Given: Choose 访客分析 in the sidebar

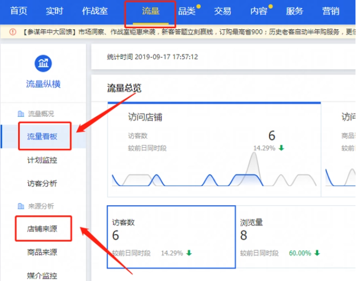Looking at the screenshot, I should point(42,183).
